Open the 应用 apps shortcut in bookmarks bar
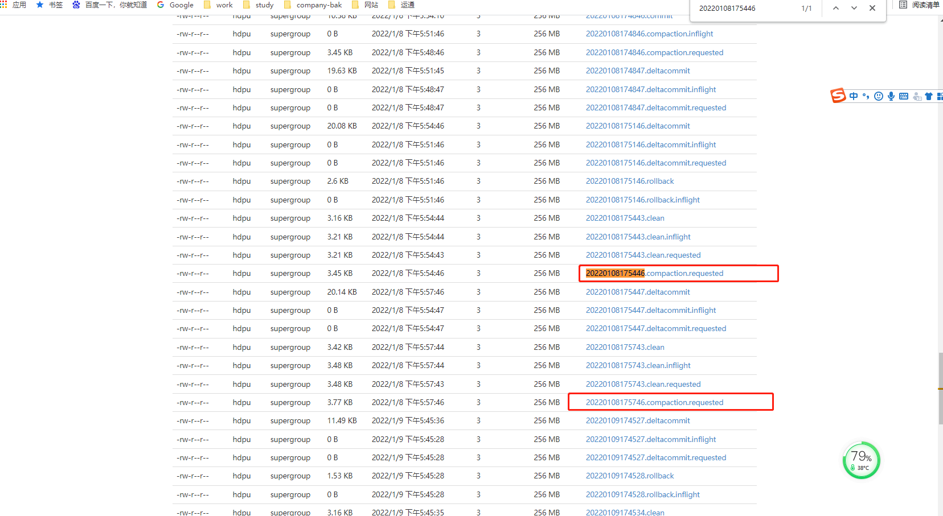 13,5
